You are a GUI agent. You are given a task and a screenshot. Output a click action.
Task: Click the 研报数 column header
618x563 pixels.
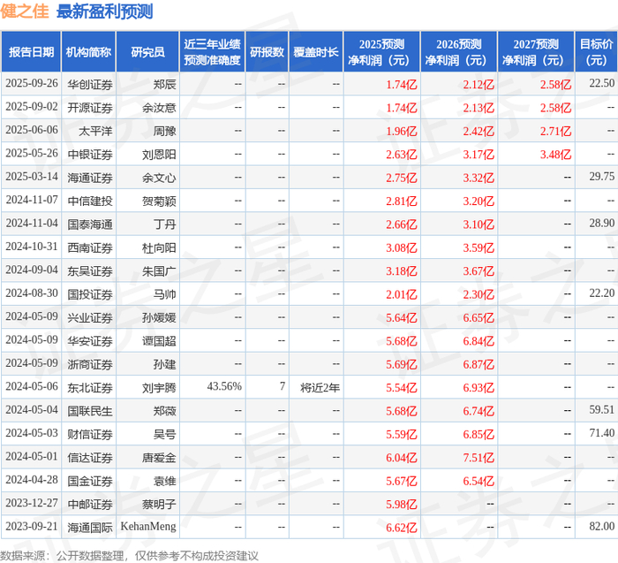pyautogui.click(x=268, y=52)
